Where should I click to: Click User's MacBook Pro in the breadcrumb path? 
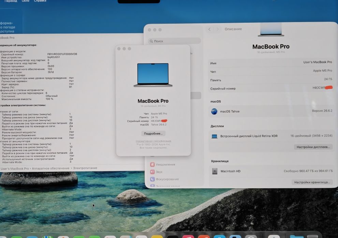(x=15, y=169)
